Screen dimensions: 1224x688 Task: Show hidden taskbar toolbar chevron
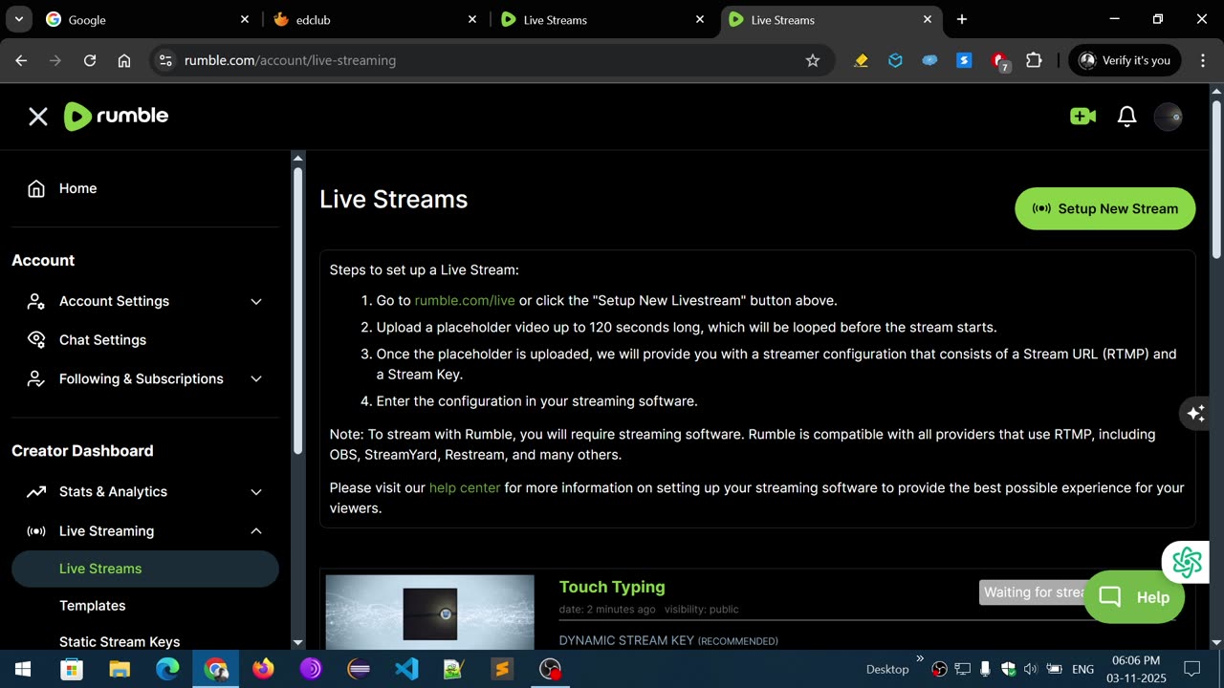(920, 658)
